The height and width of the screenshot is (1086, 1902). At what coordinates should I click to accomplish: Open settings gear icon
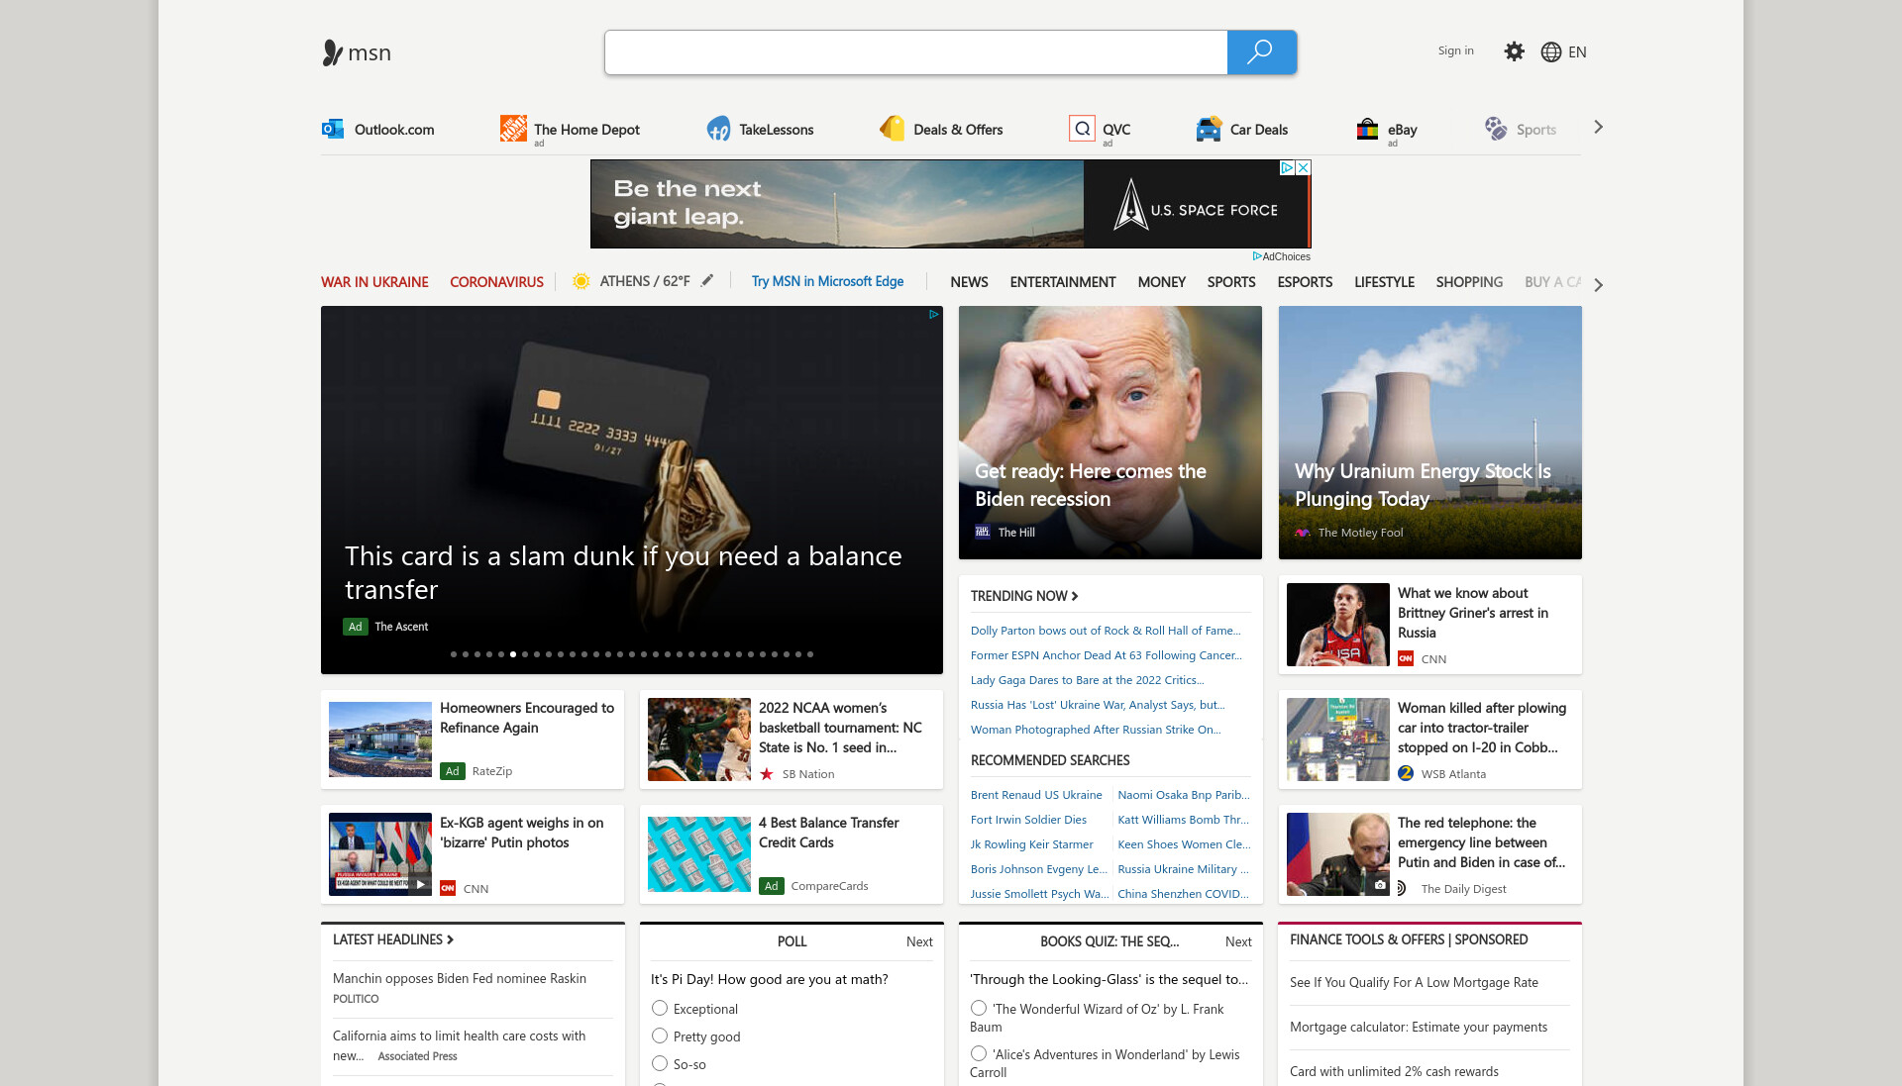point(1514,51)
